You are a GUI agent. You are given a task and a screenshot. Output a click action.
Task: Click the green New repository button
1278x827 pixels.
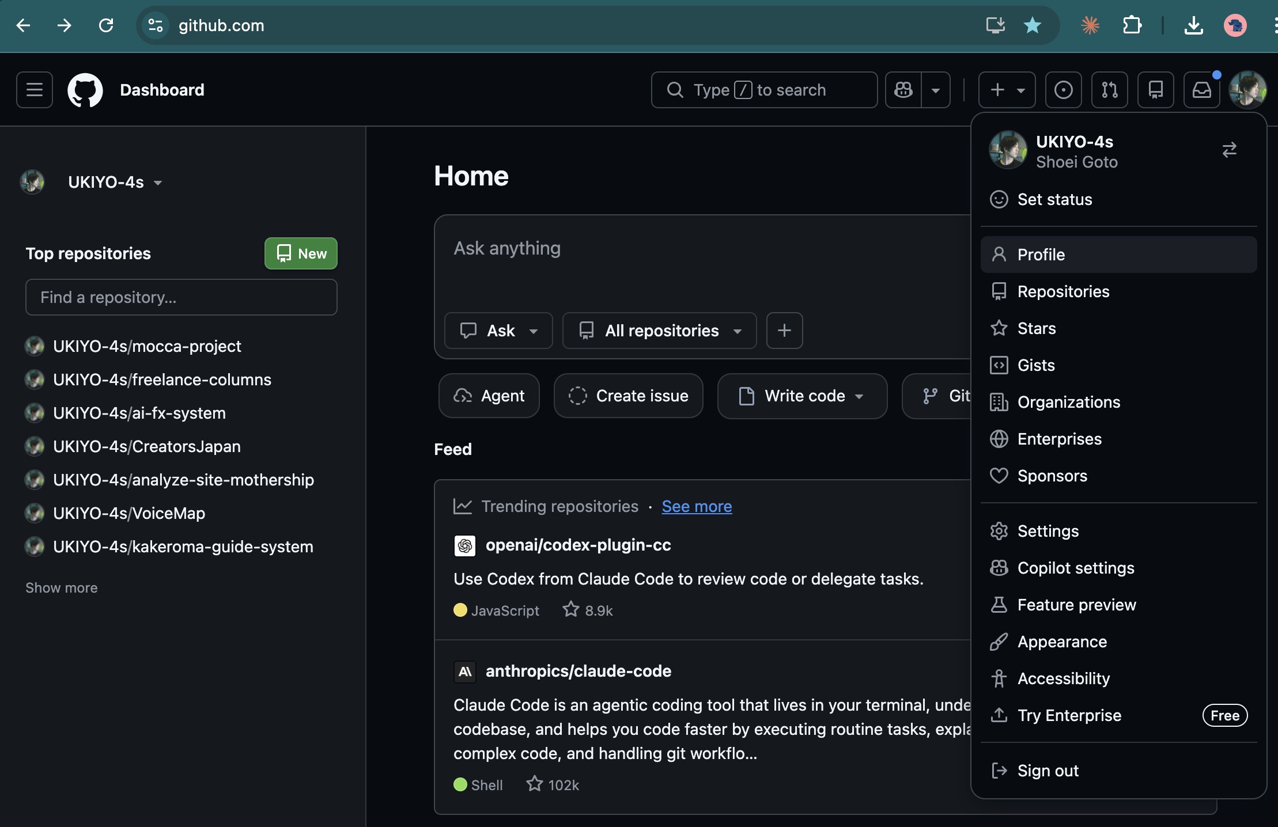[x=301, y=253]
